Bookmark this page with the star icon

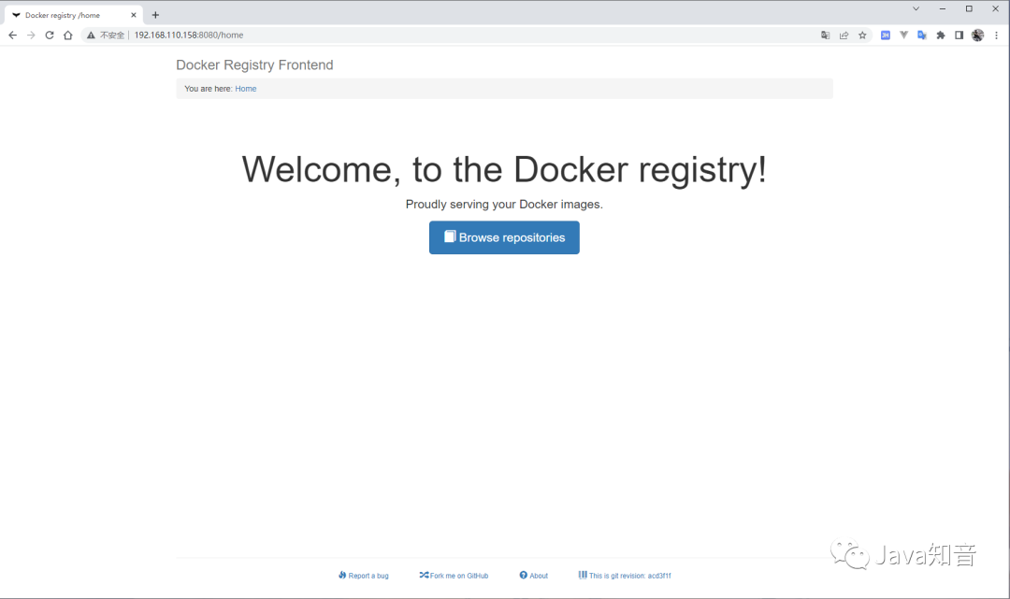pyautogui.click(x=862, y=35)
